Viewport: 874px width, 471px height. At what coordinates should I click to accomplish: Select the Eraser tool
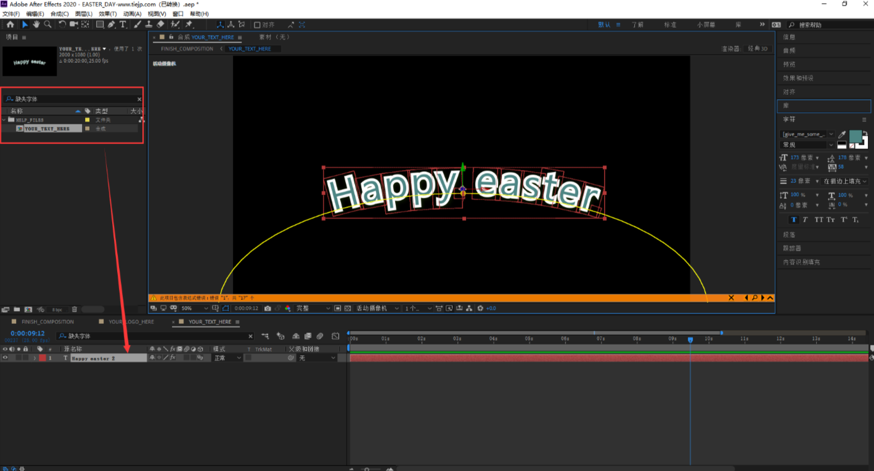pyautogui.click(x=160, y=25)
